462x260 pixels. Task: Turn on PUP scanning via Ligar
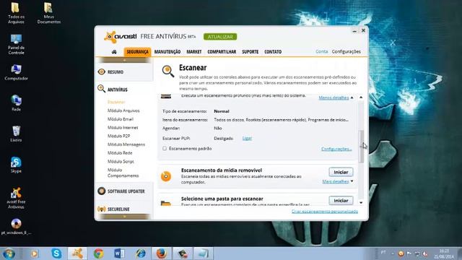point(247,138)
